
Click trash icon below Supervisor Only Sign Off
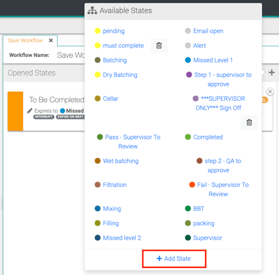249,122
